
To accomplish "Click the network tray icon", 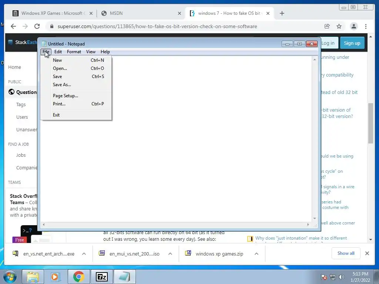I will pyautogui.click(x=333, y=277).
